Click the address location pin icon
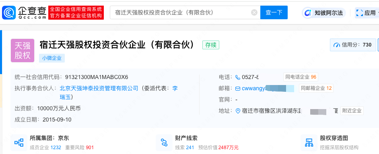 (x=238, y=111)
